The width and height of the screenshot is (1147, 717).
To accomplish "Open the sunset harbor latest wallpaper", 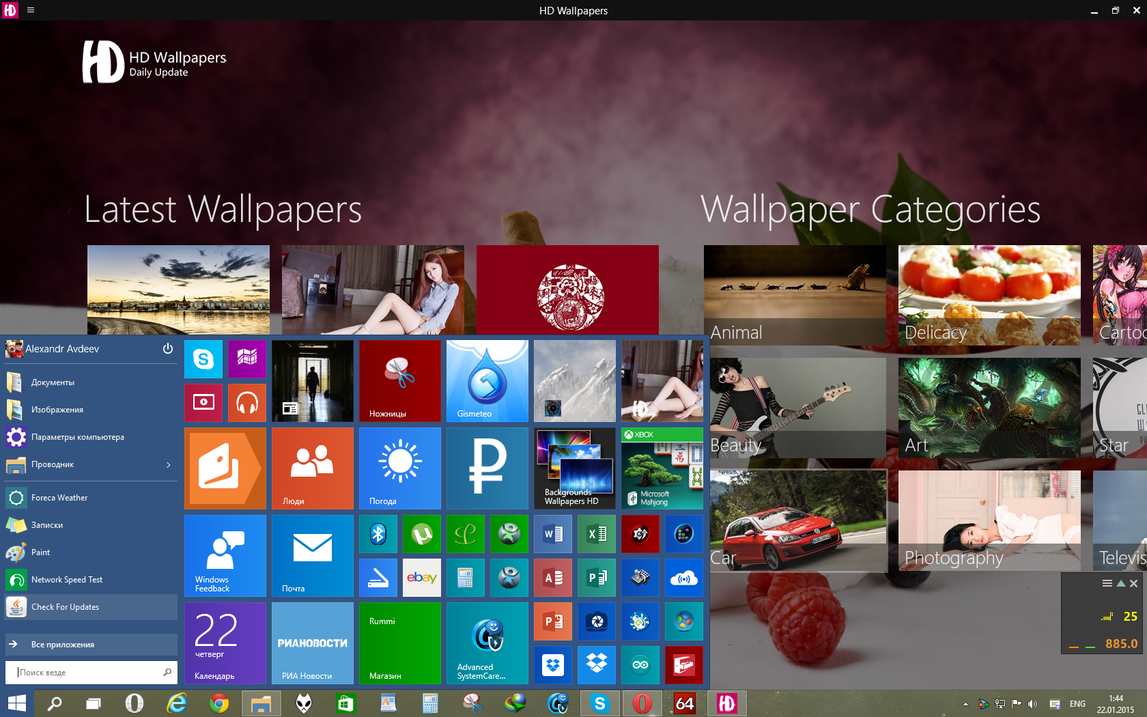I will coord(178,290).
